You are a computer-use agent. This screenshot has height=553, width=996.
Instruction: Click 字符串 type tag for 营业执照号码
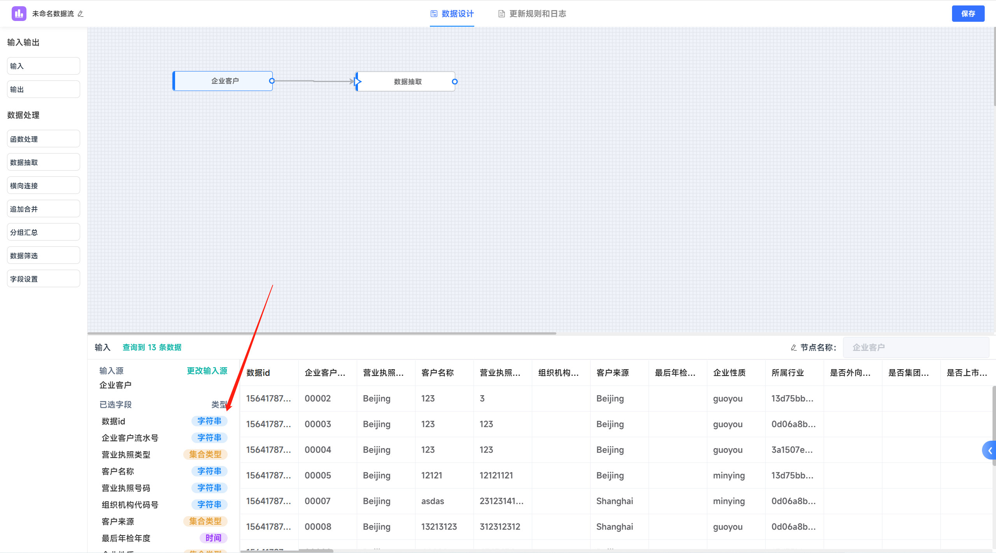(209, 488)
